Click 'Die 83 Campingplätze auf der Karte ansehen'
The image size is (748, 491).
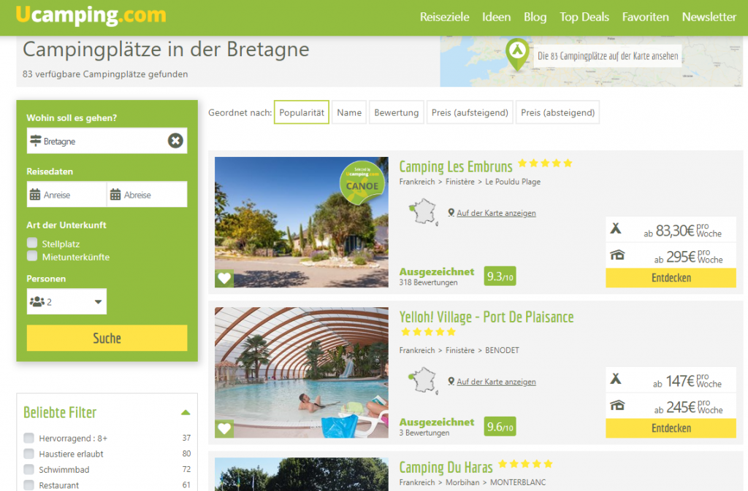608,56
